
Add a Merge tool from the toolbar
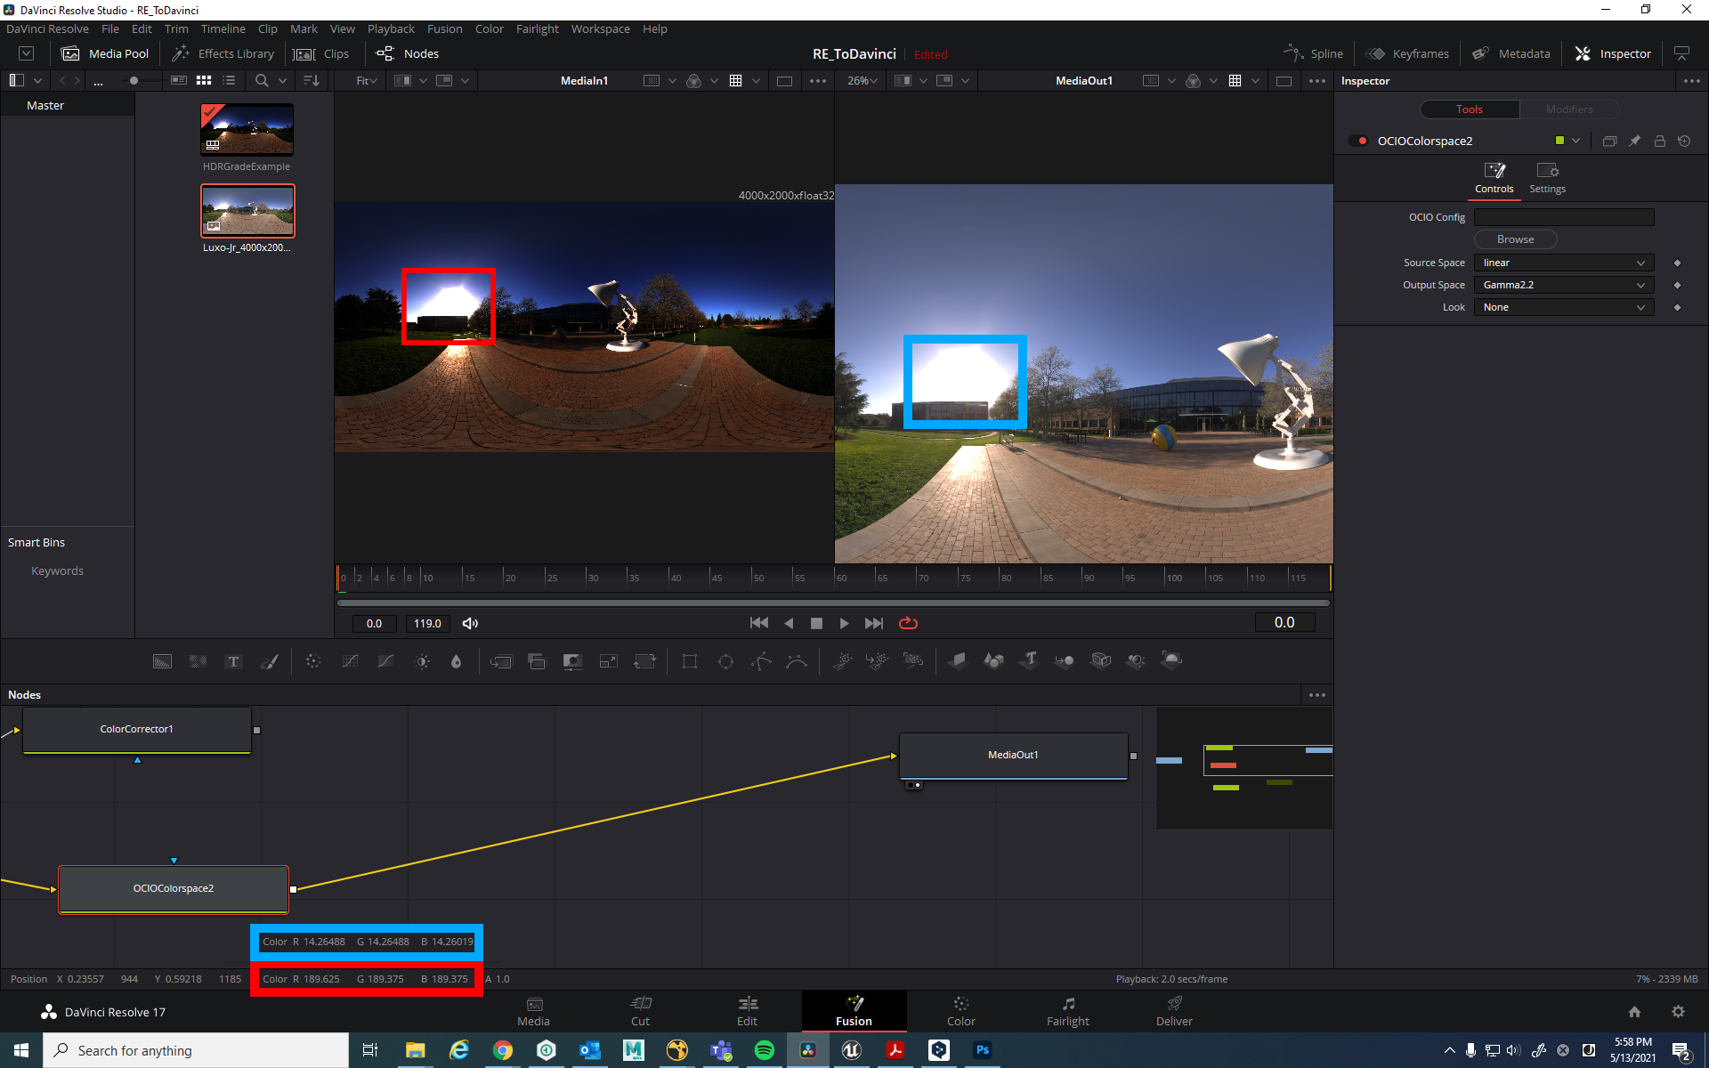(x=501, y=661)
